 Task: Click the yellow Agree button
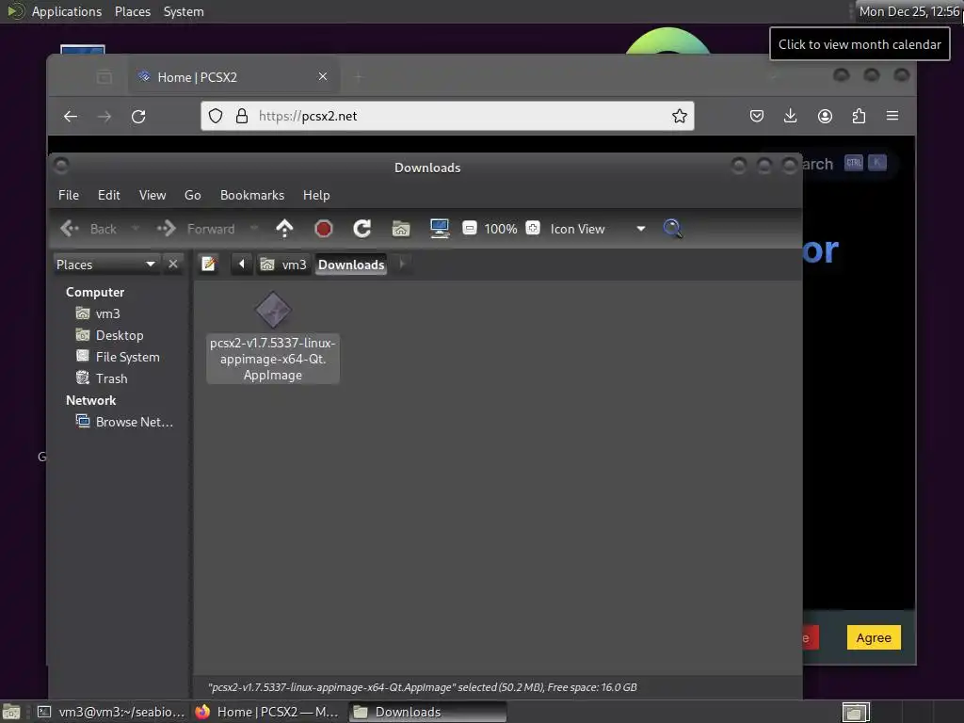click(x=874, y=637)
